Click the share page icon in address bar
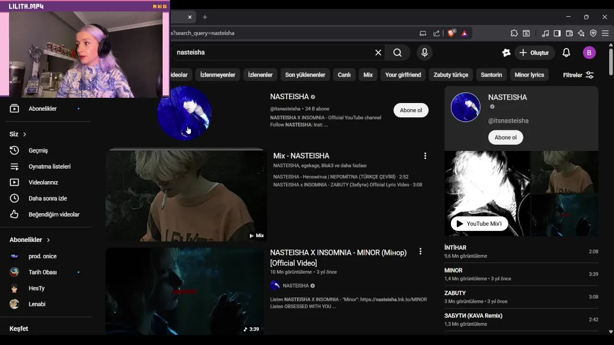Image resolution: width=614 pixels, height=345 pixels. tap(437, 33)
